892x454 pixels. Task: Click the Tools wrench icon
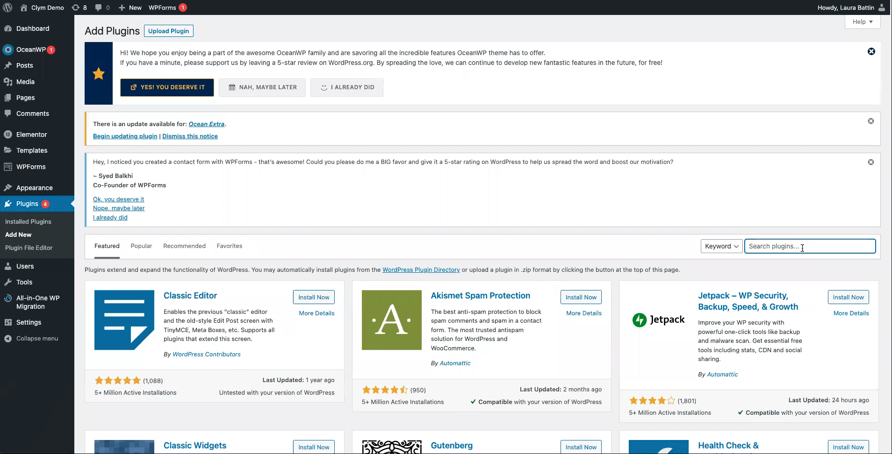(8, 282)
